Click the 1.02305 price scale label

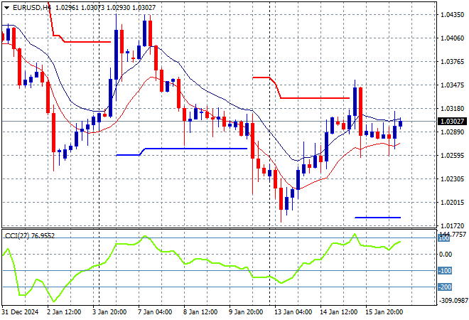click(452, 179)
